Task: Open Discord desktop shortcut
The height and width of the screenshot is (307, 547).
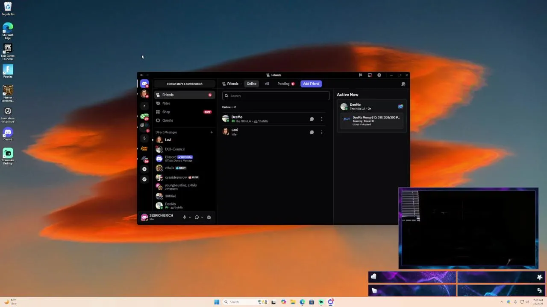Action: click(8, 134)
